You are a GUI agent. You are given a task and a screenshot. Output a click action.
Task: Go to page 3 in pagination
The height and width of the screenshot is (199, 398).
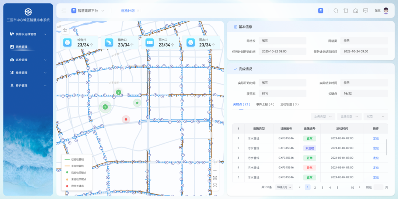(322, 188)
